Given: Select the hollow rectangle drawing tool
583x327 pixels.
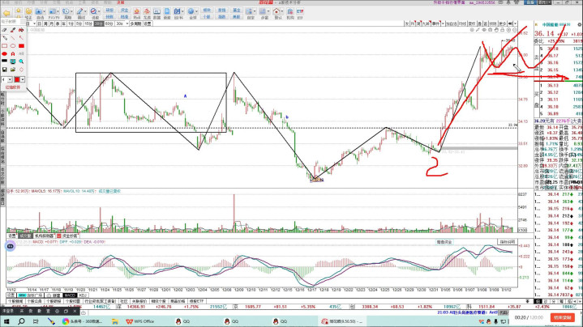Looking at the screenshot, I should (x=6, y=47).
